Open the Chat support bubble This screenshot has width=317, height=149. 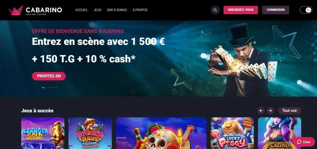coord(304,142)
